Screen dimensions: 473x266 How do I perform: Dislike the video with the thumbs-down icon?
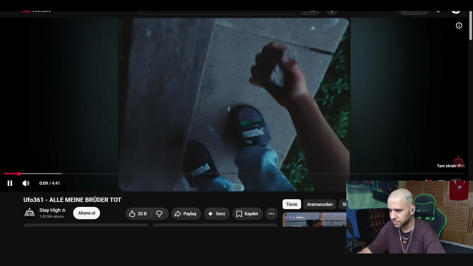click(160, 214)
